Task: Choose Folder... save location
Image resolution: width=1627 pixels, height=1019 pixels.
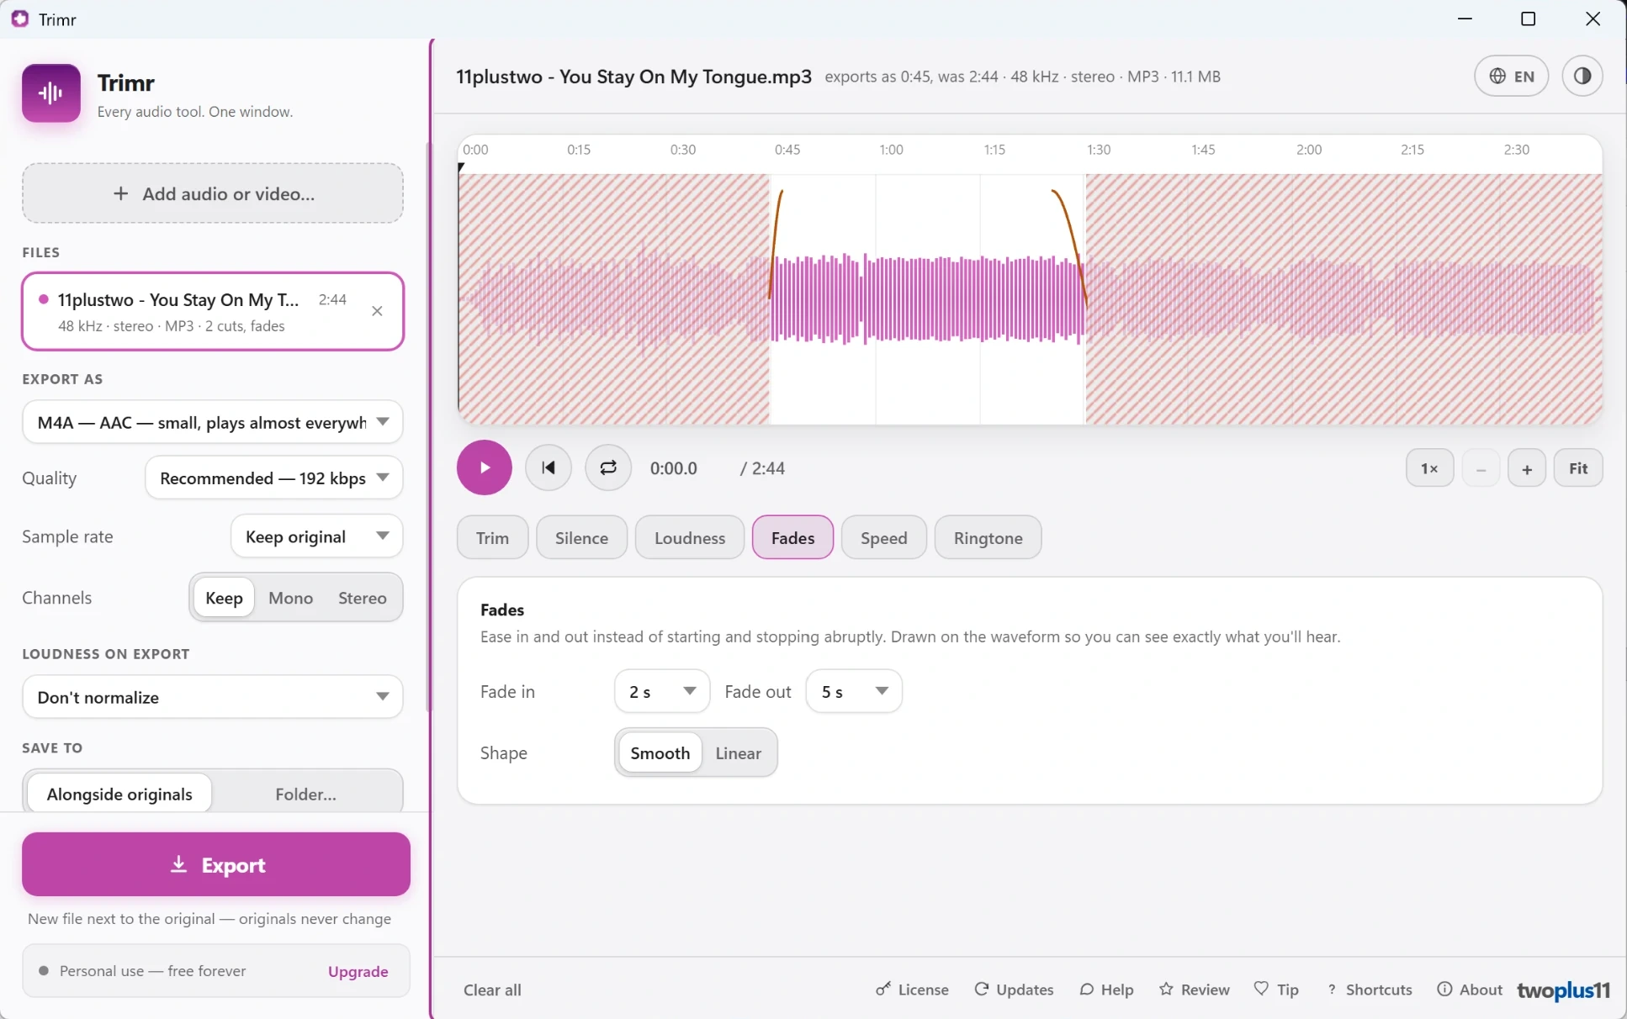Action: 306,794
